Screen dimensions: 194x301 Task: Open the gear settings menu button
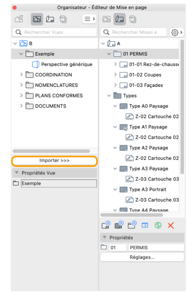pos(177,32)
